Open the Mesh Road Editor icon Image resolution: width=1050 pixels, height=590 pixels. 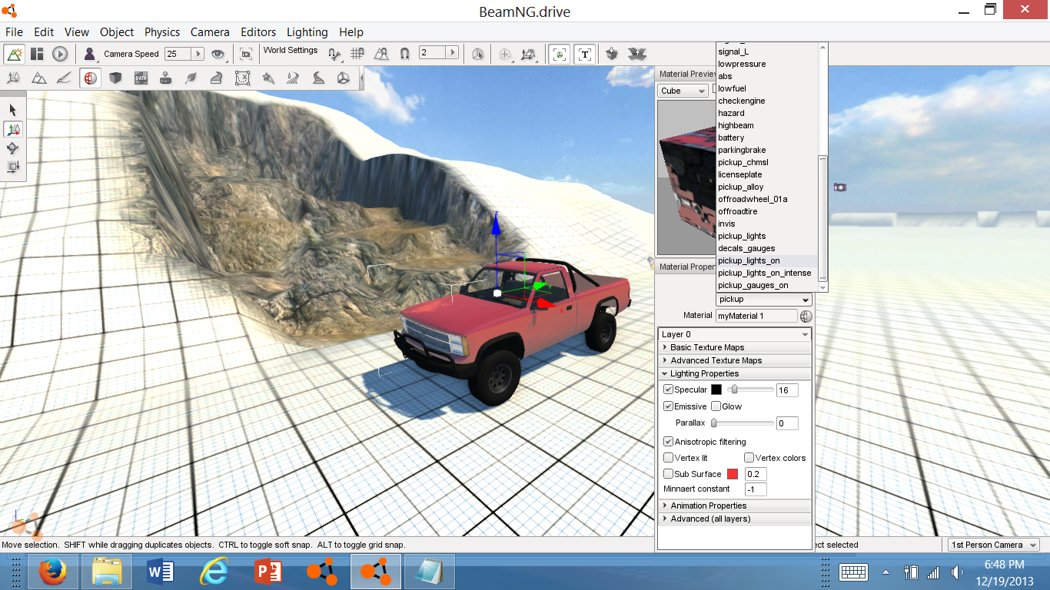click(217, 78)
